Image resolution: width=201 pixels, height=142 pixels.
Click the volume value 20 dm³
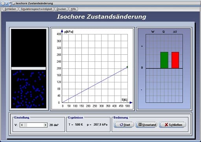click(x=54, y=125)
